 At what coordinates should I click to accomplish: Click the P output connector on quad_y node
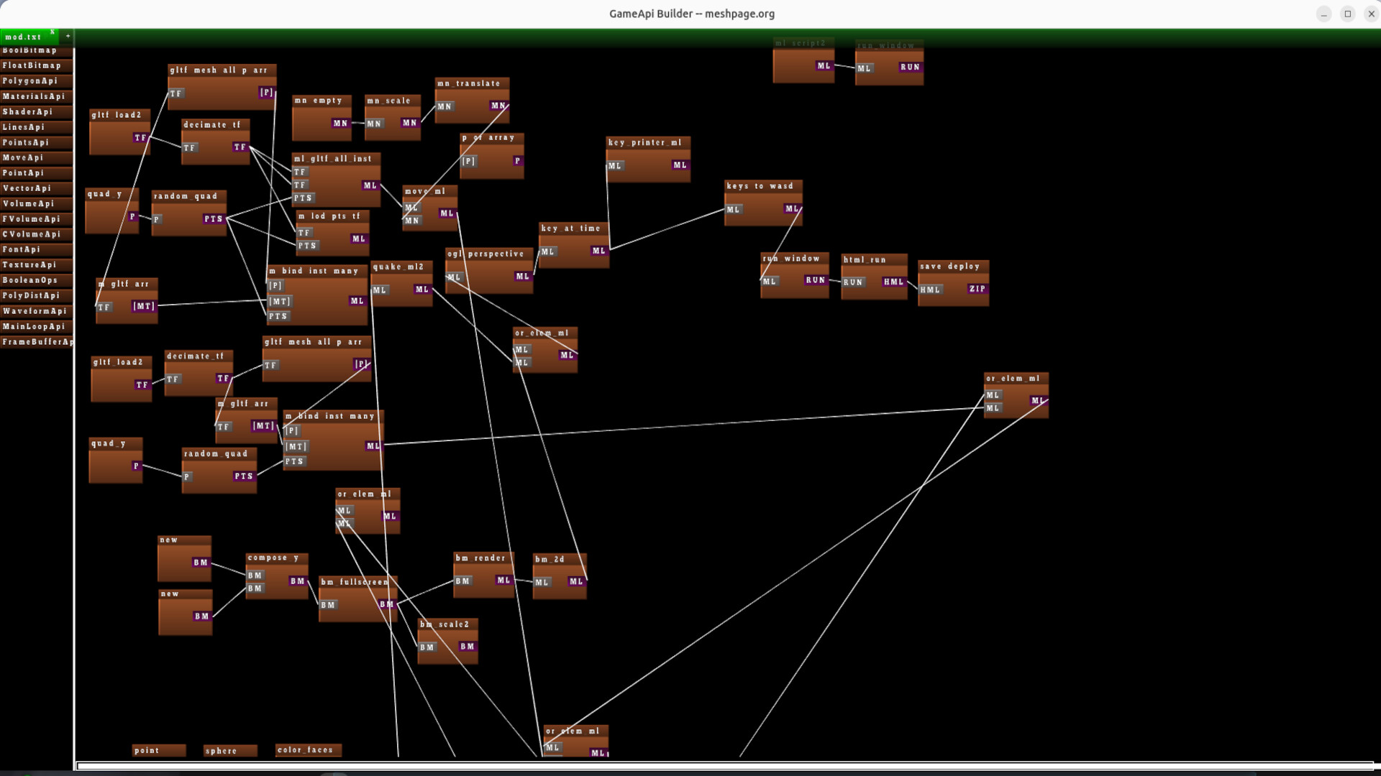click(x=132, y=216)
